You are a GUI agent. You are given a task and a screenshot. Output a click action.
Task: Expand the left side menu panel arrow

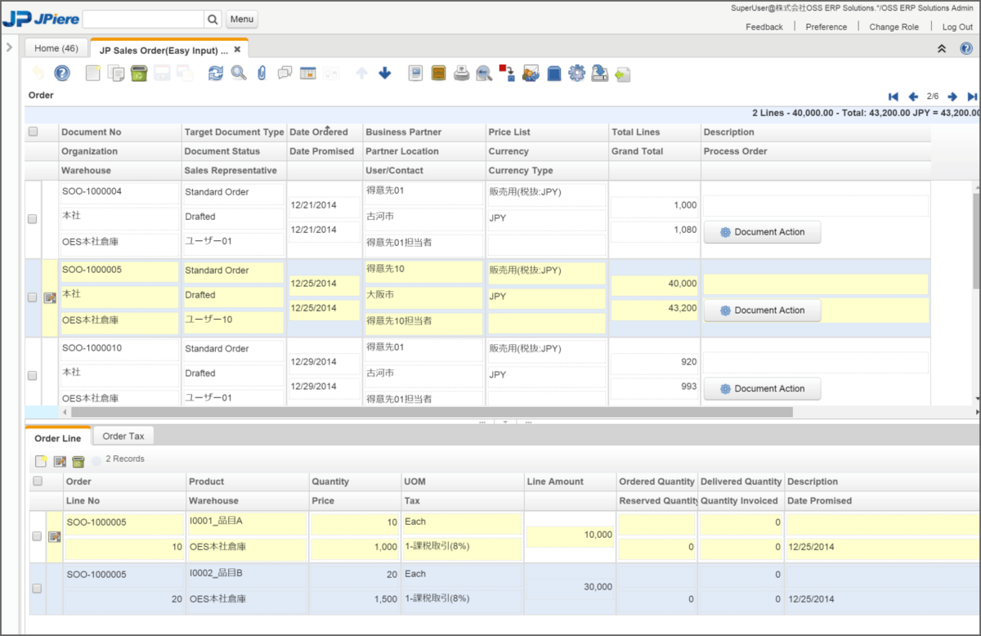tap(9, 47)
